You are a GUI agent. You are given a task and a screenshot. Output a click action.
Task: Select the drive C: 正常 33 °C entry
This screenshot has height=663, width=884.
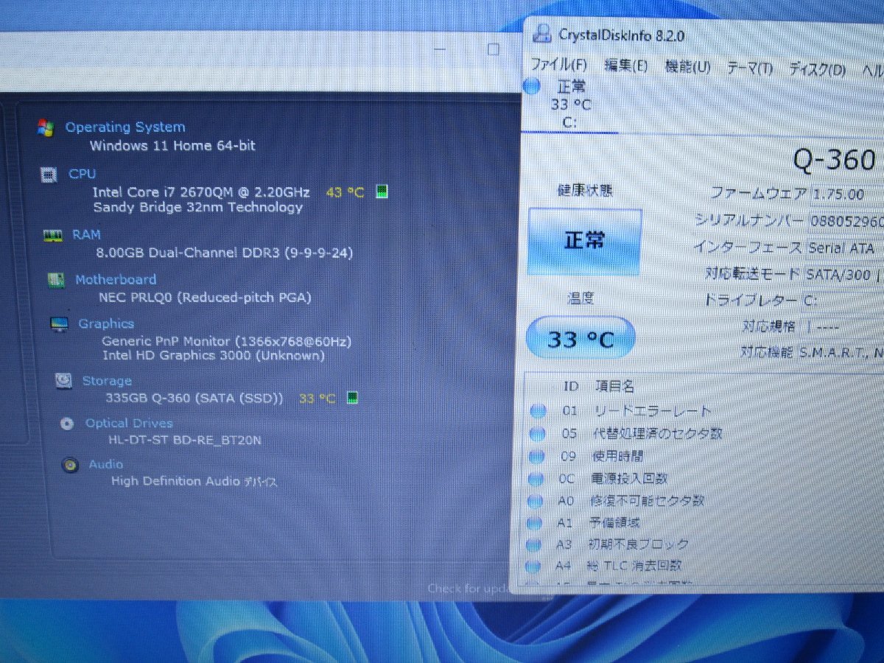(x=569, y=104)
